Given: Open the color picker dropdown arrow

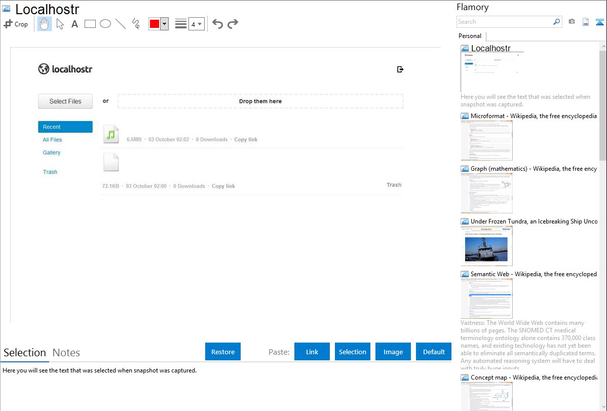Looking at the screenshot, I should point(165,24).
